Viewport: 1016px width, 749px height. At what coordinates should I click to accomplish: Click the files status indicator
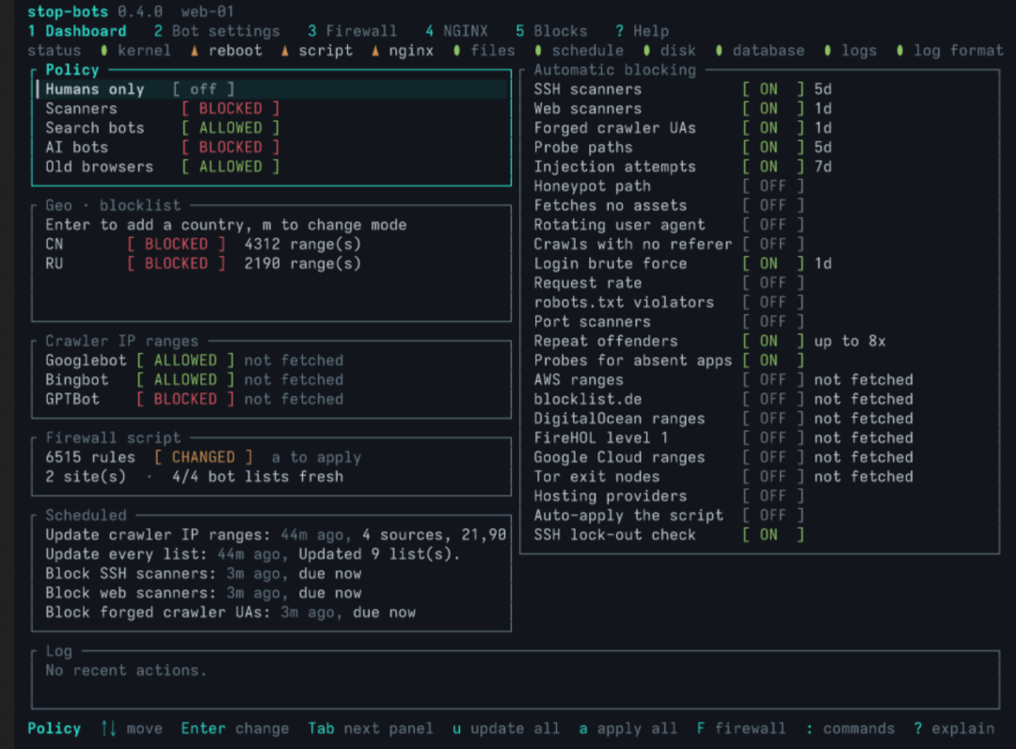484,51
